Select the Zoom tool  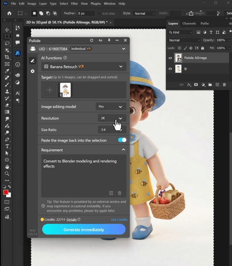coord(7,174)
